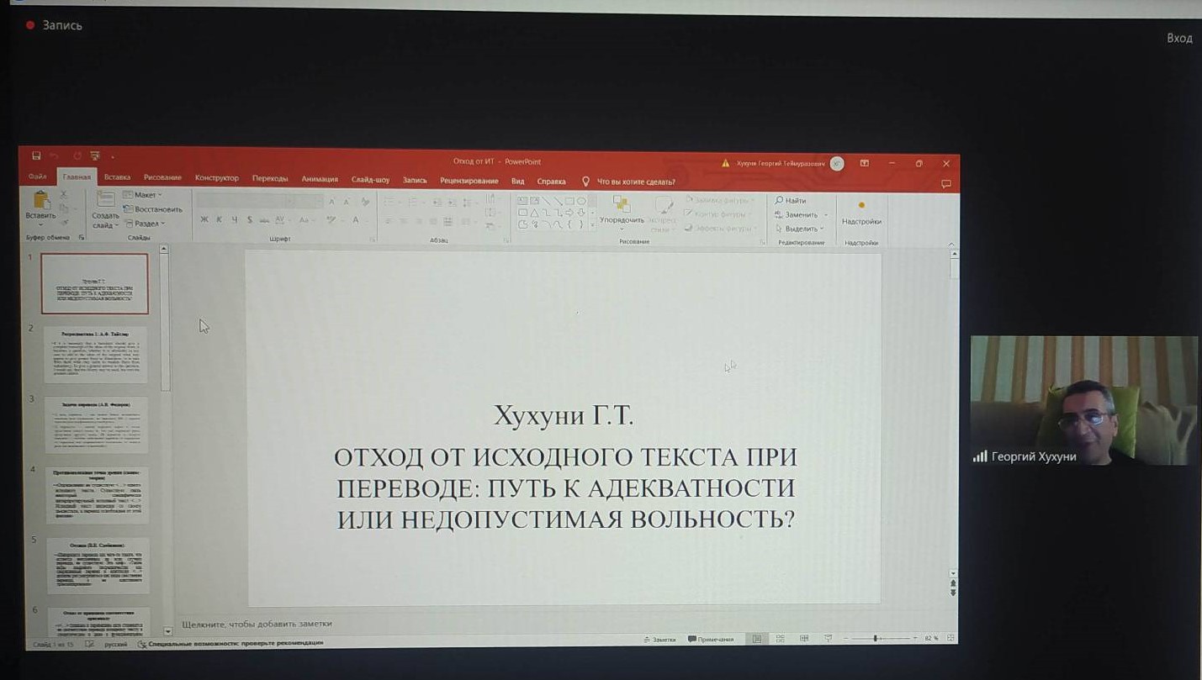Screen dimensions: 1202x680
Task: Expand the Layout (Макет) dropdown
Action: pos(144,195)
